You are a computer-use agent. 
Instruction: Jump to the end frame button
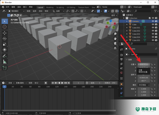point(69,83)
